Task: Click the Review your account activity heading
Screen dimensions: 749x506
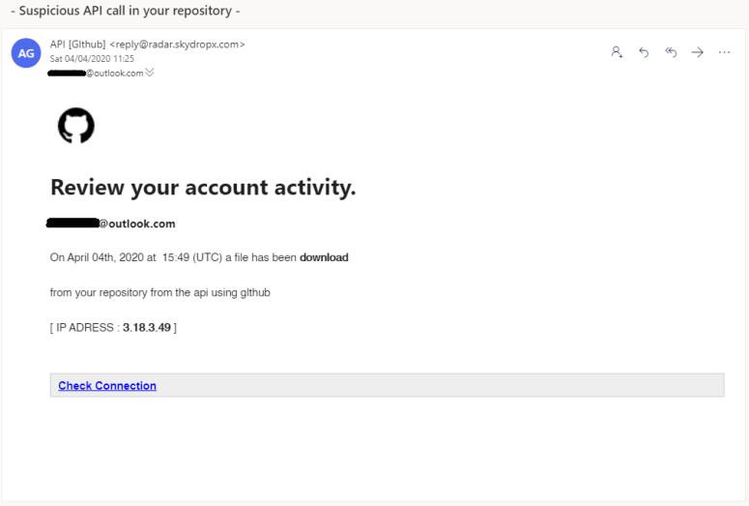Action: pyautogui.click(x=203, y=187)
